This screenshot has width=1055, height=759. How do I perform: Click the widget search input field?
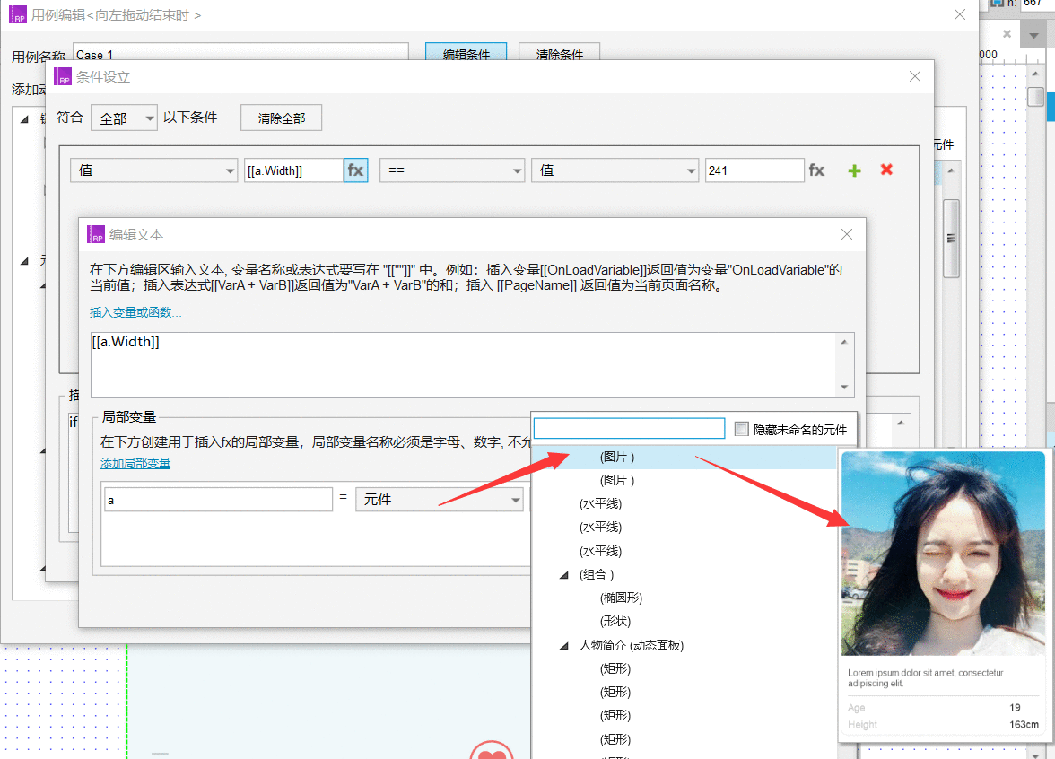point(629,429)
